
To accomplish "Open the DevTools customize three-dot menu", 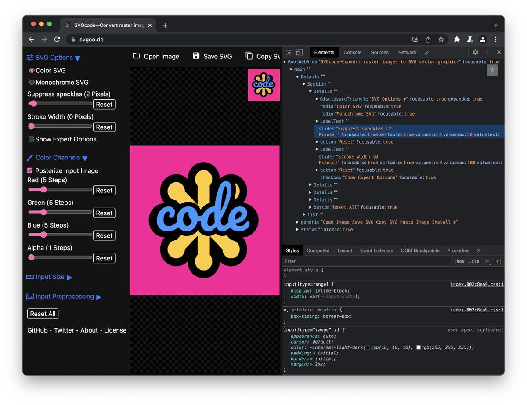I will (487, 52).
